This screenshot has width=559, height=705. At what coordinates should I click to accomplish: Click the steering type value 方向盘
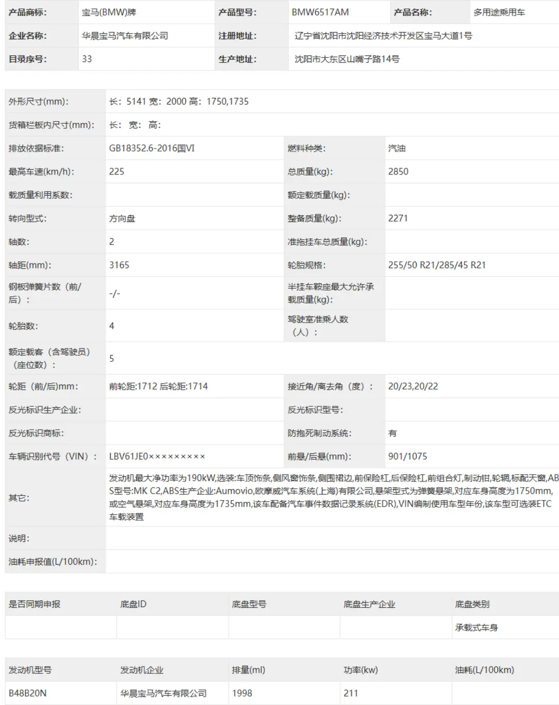coord(122,218)
